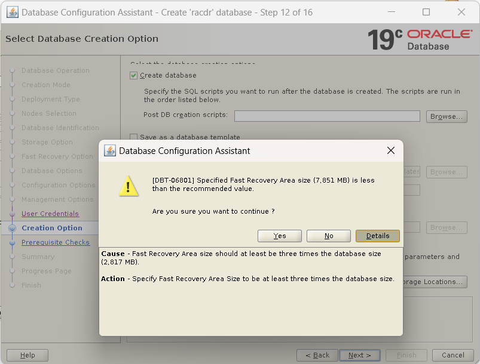Click the Fast Recovery Option step label
The height and width of the screenshot is (364, 480).
click(57, 156)
